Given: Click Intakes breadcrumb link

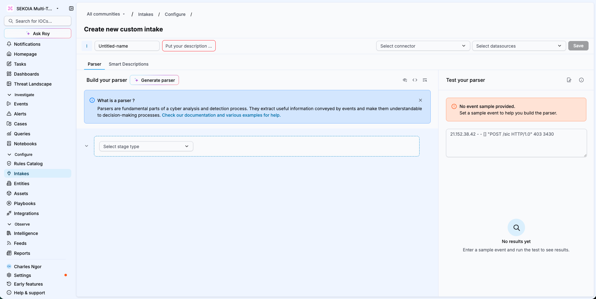Looking at the screenshot, I should click(x=146, y=14).
